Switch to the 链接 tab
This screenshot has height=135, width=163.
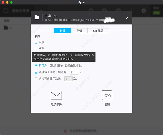coord(62,31)
